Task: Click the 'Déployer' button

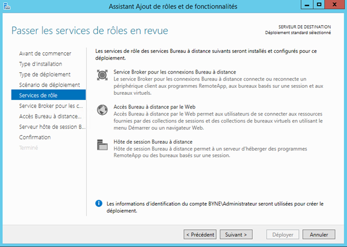Action: point(282,234)
